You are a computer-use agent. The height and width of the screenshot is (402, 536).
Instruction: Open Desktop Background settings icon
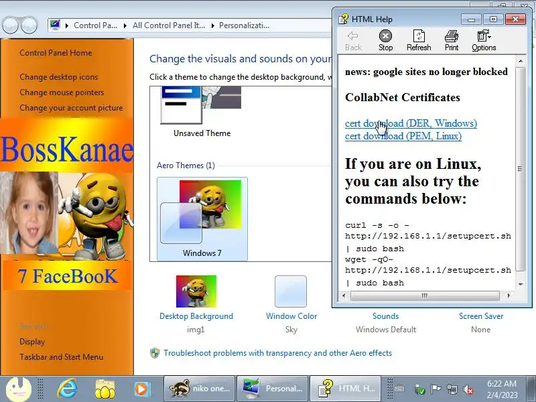pos(196,291)
